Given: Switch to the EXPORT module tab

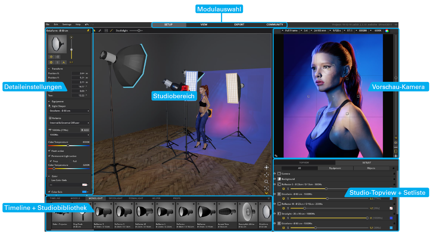Looking at the screenshot, I should 239,25.
